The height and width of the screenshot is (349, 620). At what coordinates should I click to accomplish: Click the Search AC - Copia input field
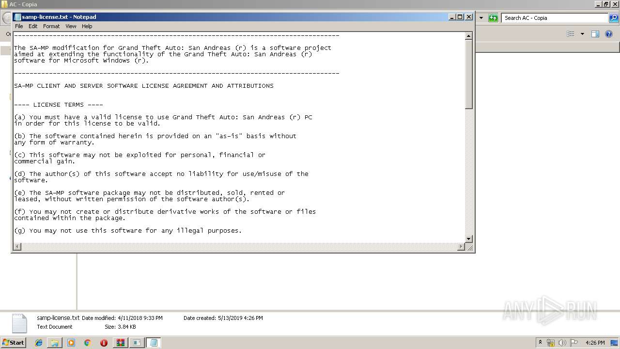[555, 18]
